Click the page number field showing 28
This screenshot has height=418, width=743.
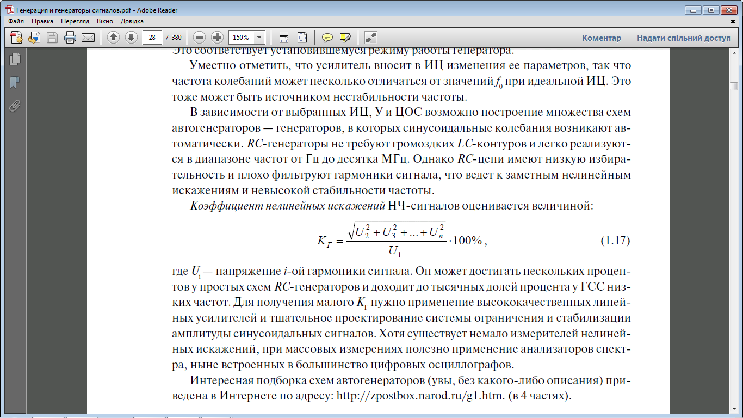152,38
